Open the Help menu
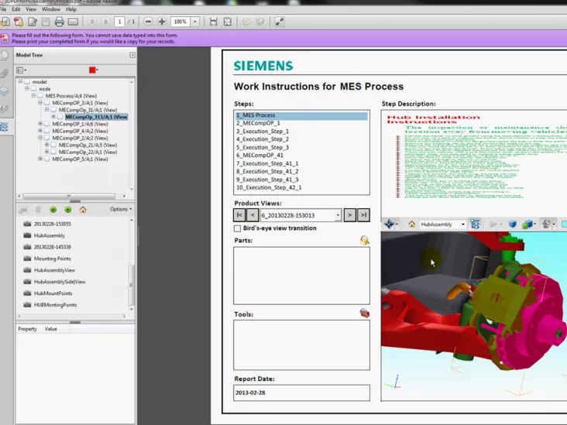567x425 pixels. coord(71,9)
